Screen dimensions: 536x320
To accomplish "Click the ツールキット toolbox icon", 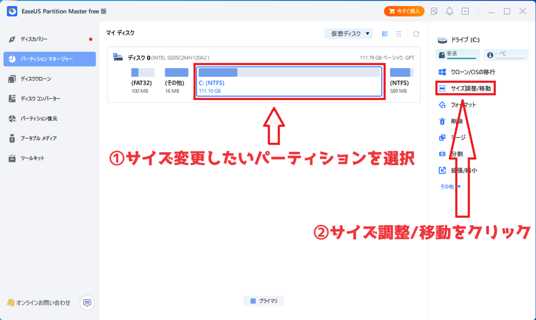I will click(12, 158).
